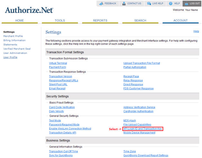Open Time Zone settings
Viewport: 202px width, 158px height.
pos(130,152)
